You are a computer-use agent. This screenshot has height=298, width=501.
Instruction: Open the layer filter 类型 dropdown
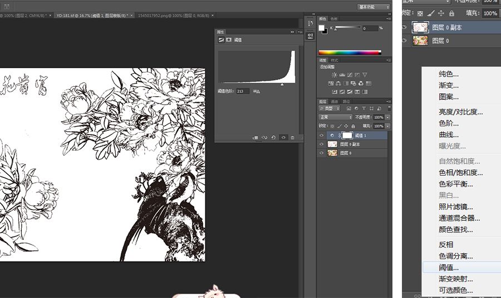coord(329,108)
